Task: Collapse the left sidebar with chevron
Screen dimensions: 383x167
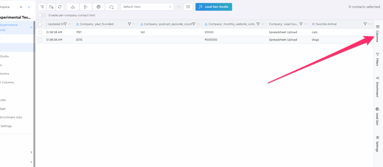Action: 29,7
